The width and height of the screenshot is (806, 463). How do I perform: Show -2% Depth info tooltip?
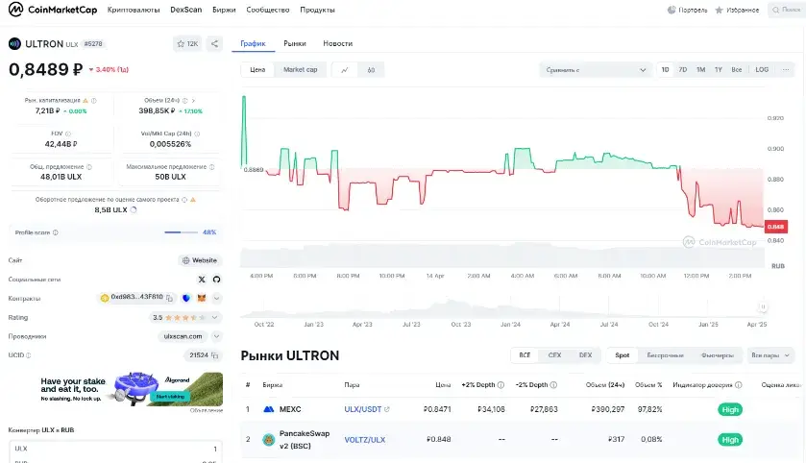click(553, 385)
